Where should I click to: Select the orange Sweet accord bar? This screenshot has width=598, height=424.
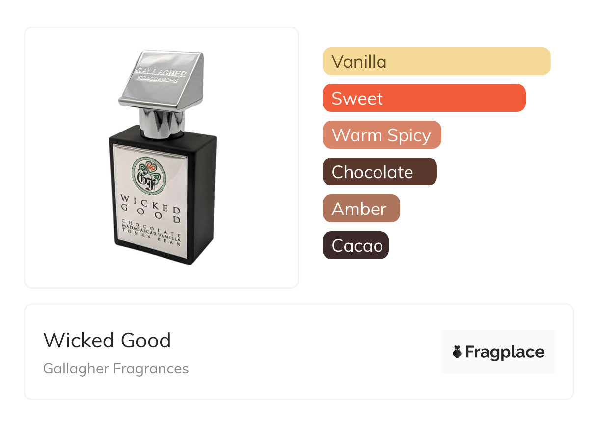(424, 98)
